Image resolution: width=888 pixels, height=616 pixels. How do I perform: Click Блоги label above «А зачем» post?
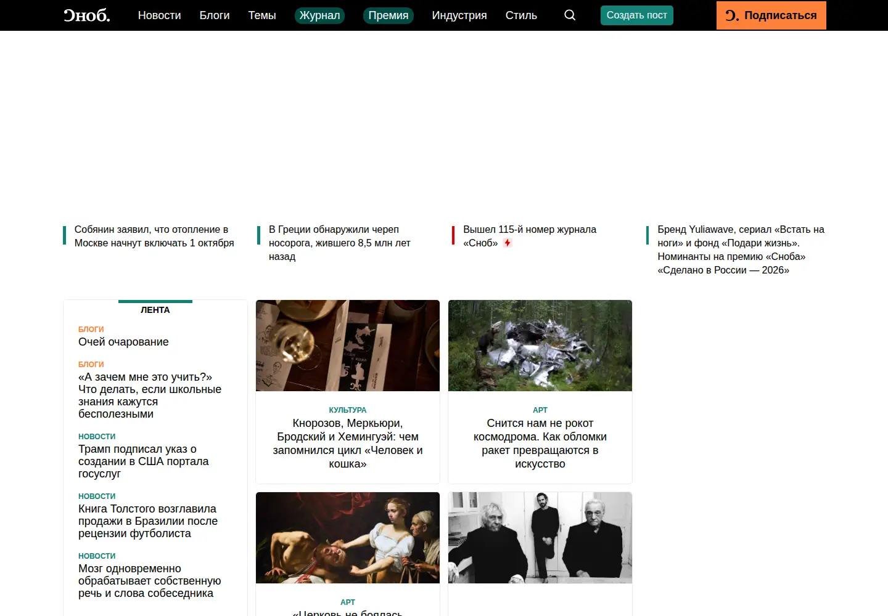click(91, 365)
